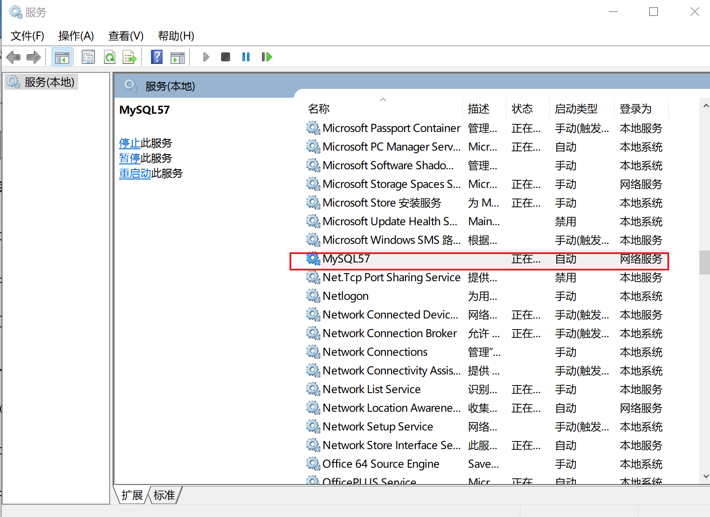
Task: Click 网络服务 in the MySQL57 row
Action: point(641,258)
